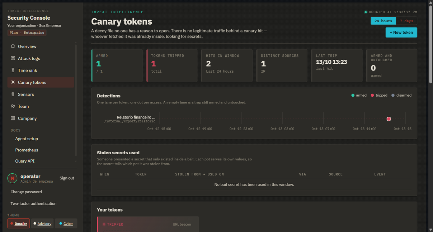
Task: Click the tripped red dot on timeline
Action: (x=389, y=119)
